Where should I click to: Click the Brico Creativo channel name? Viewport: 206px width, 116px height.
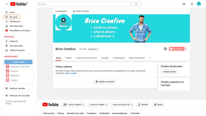point(66,49)
